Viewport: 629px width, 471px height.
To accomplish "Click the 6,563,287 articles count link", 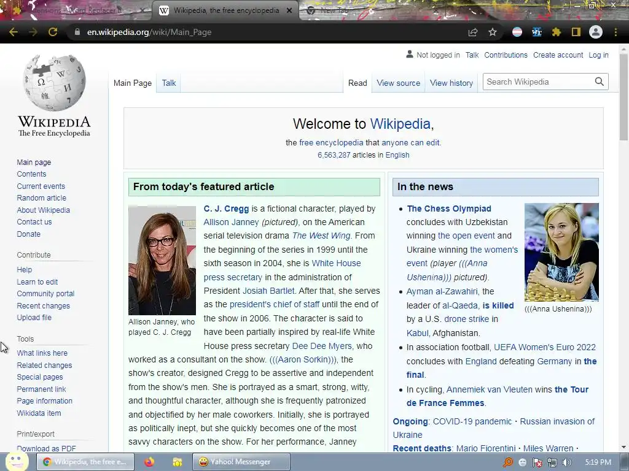I will tap(334, 155).
